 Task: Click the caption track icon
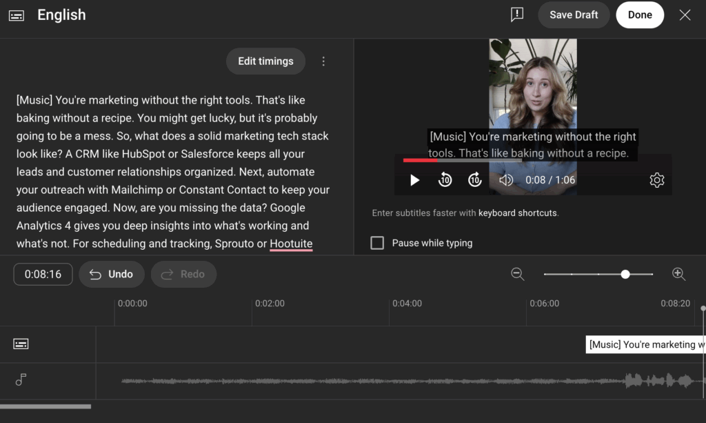point(21,344)
